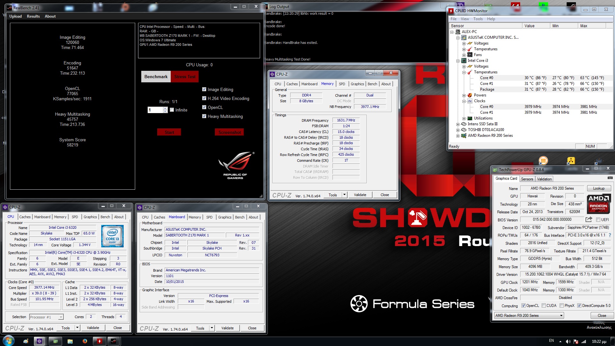Uncheck the H.264 Video Encoding checkbox
This screenshot has height=346, width=615.
204,98
